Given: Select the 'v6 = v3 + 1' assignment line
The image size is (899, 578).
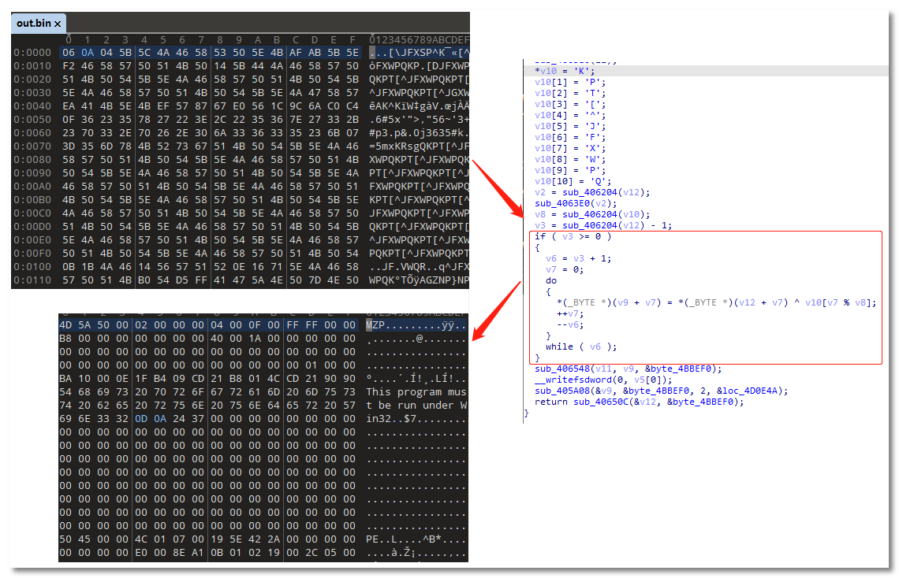Looking at the screenshot, I should tap(577, 258).
